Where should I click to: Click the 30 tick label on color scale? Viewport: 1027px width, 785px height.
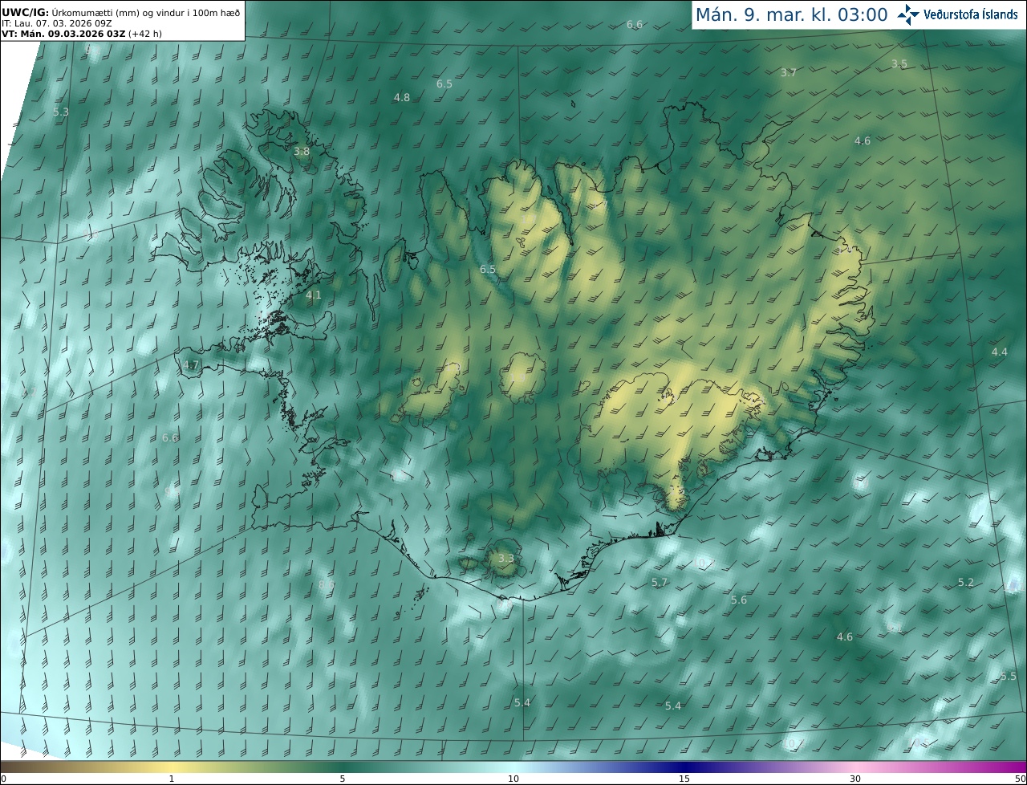tap(855, 779)
